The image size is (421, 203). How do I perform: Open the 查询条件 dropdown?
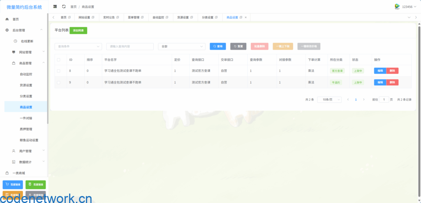click(x=78, y=46)
